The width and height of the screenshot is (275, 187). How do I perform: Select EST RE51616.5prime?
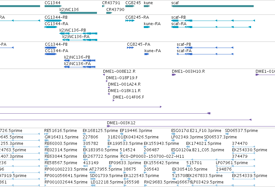click(60, 131)
